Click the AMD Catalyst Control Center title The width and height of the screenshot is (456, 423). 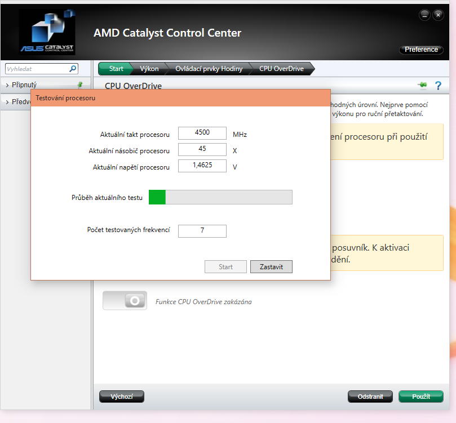(167, 33)
